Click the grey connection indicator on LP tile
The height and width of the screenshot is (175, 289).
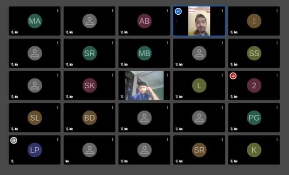[14, 140]
